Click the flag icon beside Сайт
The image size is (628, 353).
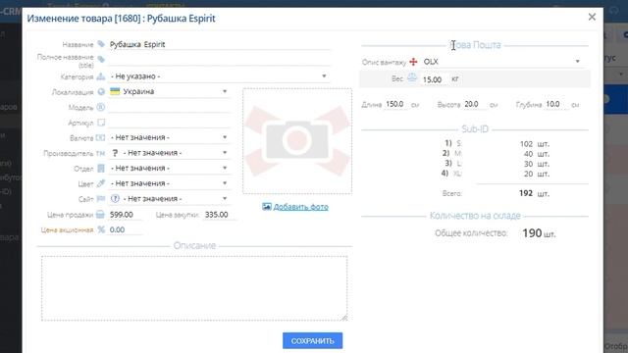click(101, 198)
